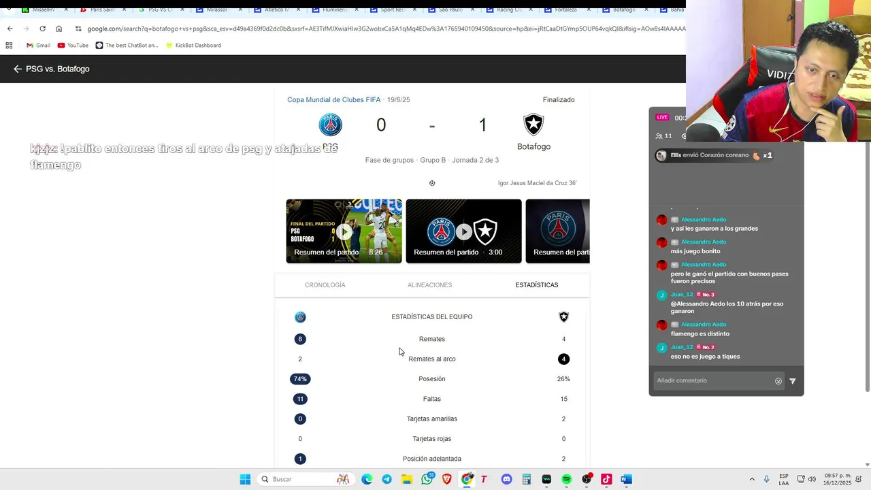Open the Alineaciones tab
Image resolution: width=871 pixels, height=490 pixels.
point(429,285)
